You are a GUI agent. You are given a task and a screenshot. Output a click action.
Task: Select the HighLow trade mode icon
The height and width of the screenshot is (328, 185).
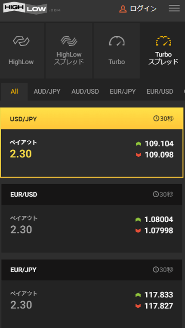[21, 41]
